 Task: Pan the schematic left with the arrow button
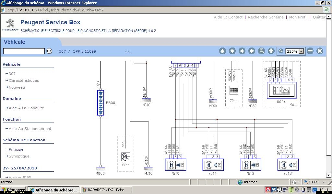click(242, 51)
